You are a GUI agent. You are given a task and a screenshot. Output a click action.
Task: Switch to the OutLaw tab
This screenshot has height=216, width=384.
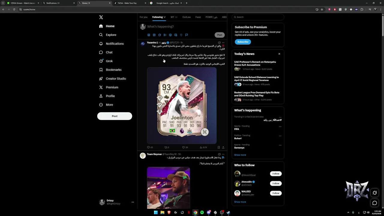point(187,17)
